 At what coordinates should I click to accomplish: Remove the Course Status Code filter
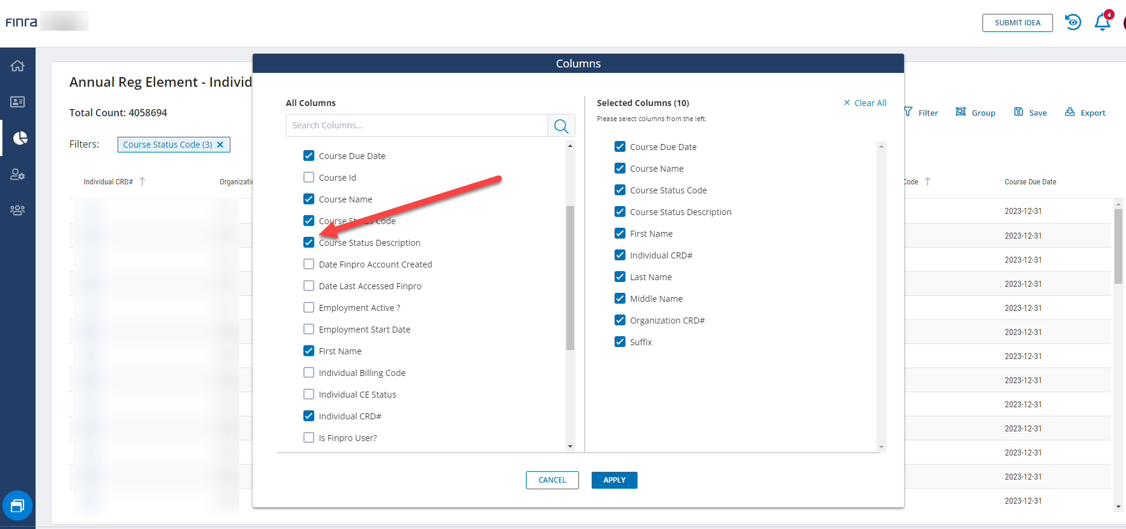(220, 145)
